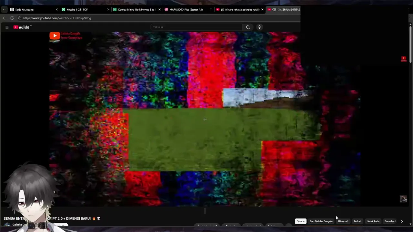Reload the page with the refresh icon
The height and width of the screenshot is (232, 413).
(12, 18)
